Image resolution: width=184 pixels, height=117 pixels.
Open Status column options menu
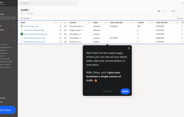point(106,23)
